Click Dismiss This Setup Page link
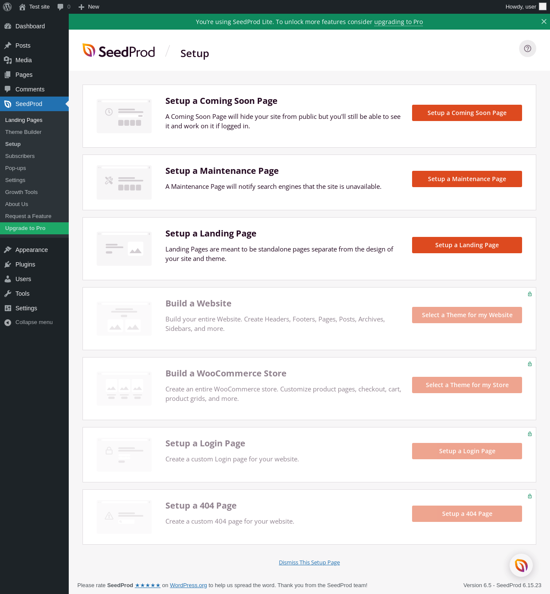The width and height of the screenshot is (550, 594). [309, 563]
